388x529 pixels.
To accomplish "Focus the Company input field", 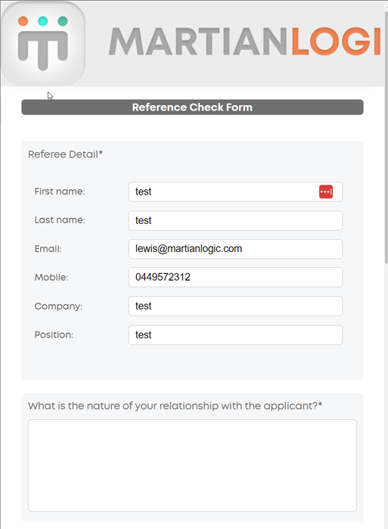I will pos(235,306).
